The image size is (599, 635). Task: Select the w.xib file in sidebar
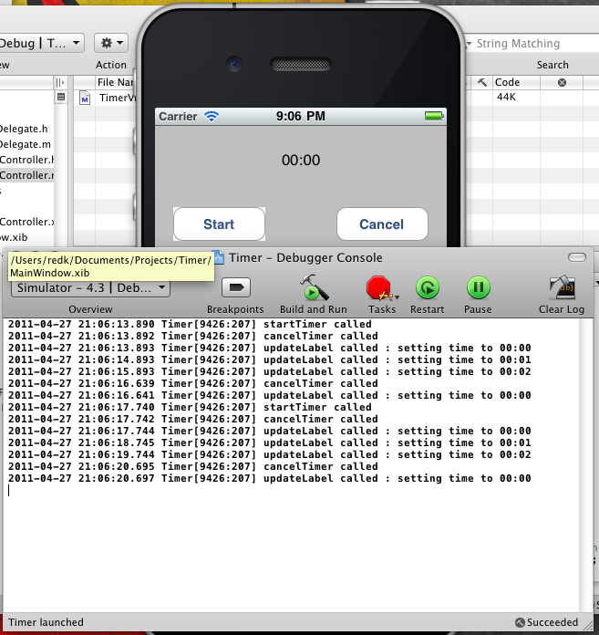coord(14,237)
